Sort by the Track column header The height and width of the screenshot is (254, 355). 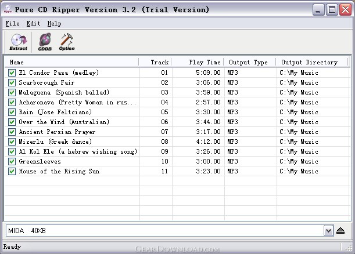point(155,62)
